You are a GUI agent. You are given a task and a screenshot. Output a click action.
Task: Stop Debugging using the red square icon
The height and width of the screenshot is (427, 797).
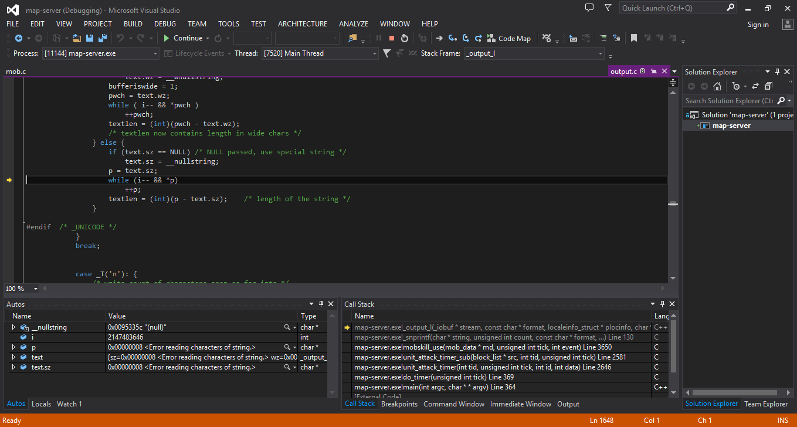tap(392, 38)
